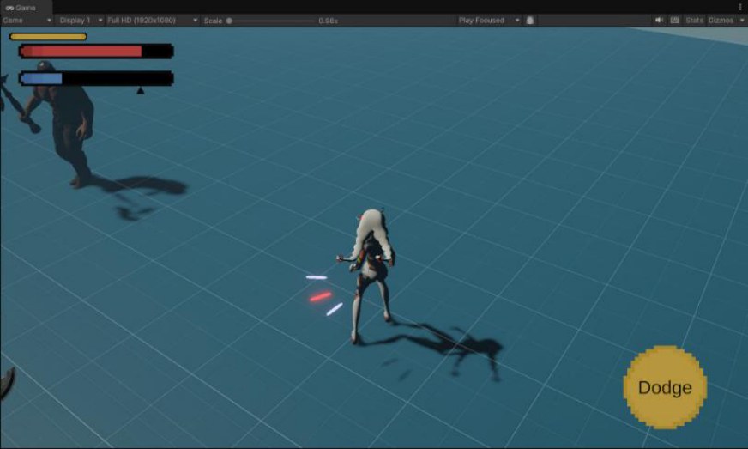Click the Scale slider handle

click(229, 21)
